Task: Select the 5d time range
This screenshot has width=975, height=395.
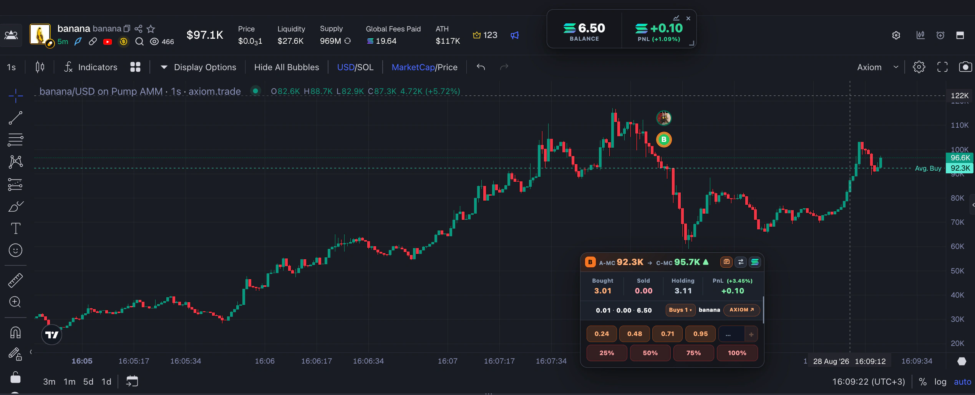Action: click(88, 382)
